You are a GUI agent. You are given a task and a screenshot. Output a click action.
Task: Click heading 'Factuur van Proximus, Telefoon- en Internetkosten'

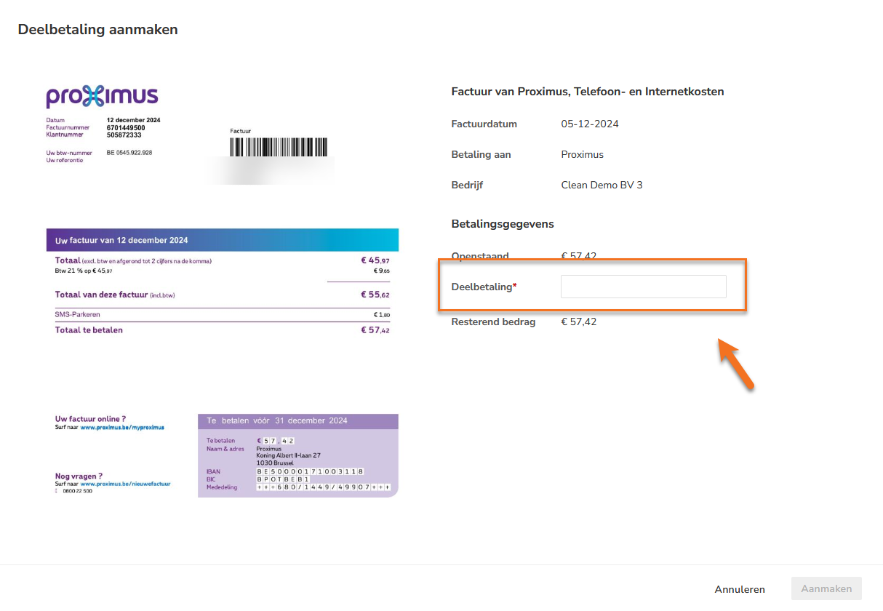588,92
